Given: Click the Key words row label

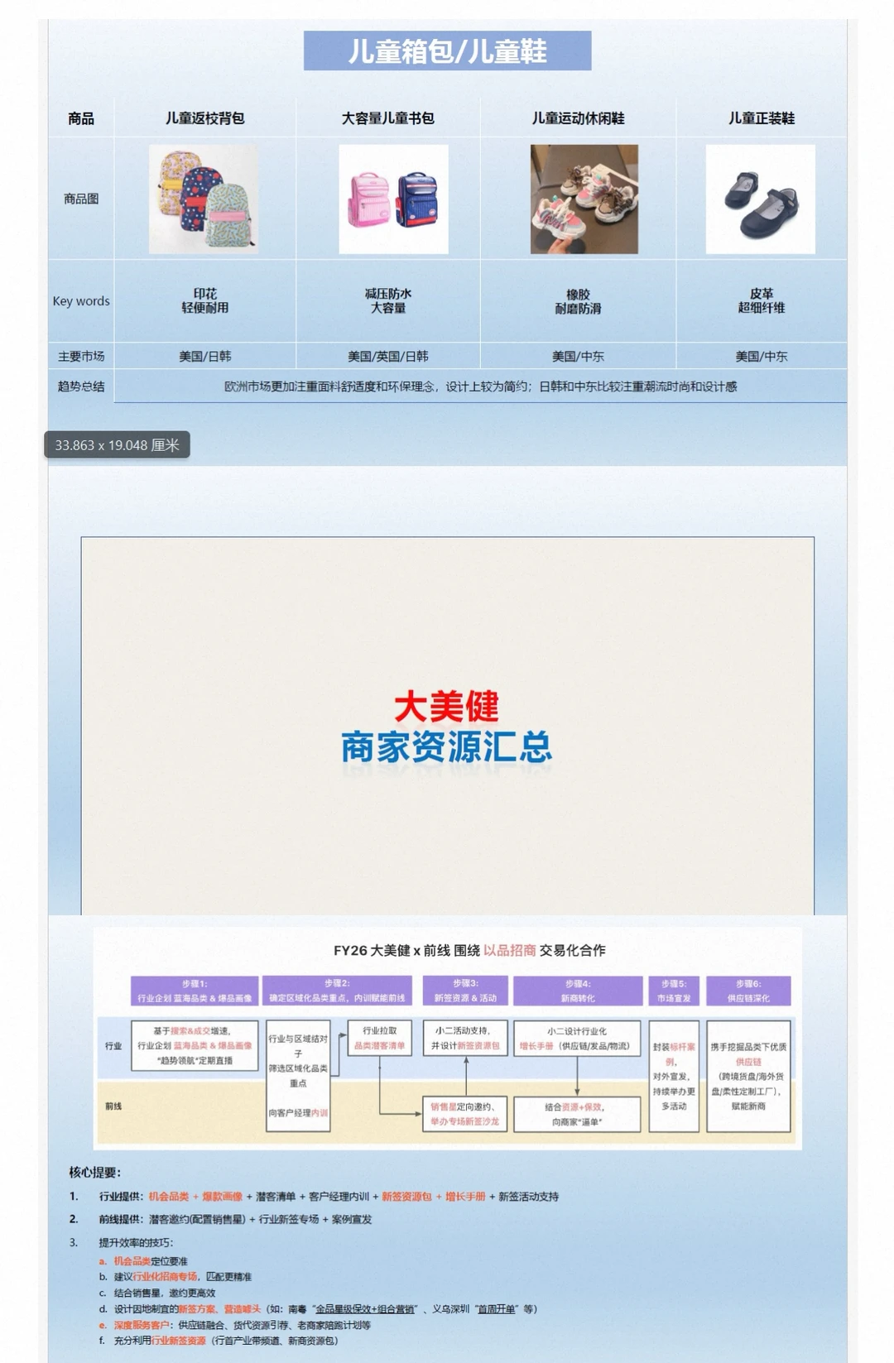Looking at the screenshot, I should pyautogui.click(x=81, y=301).
